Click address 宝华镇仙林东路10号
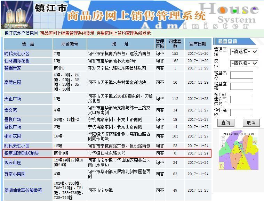Image resolution: width=264 pixels, height=201 pixels. click(106, 153)
